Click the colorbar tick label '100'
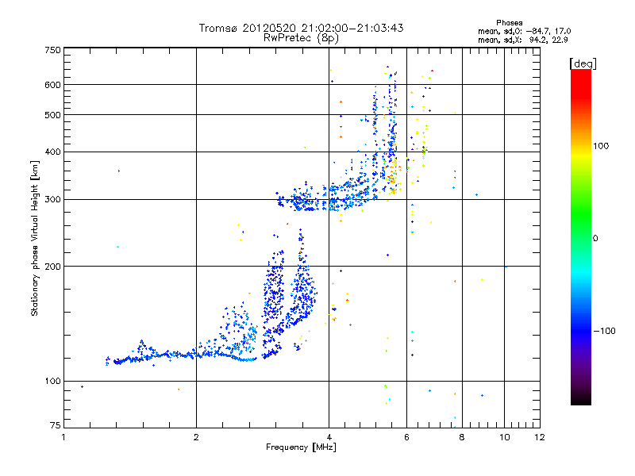Viewport: 635px width, 476px height. [601, 146]
